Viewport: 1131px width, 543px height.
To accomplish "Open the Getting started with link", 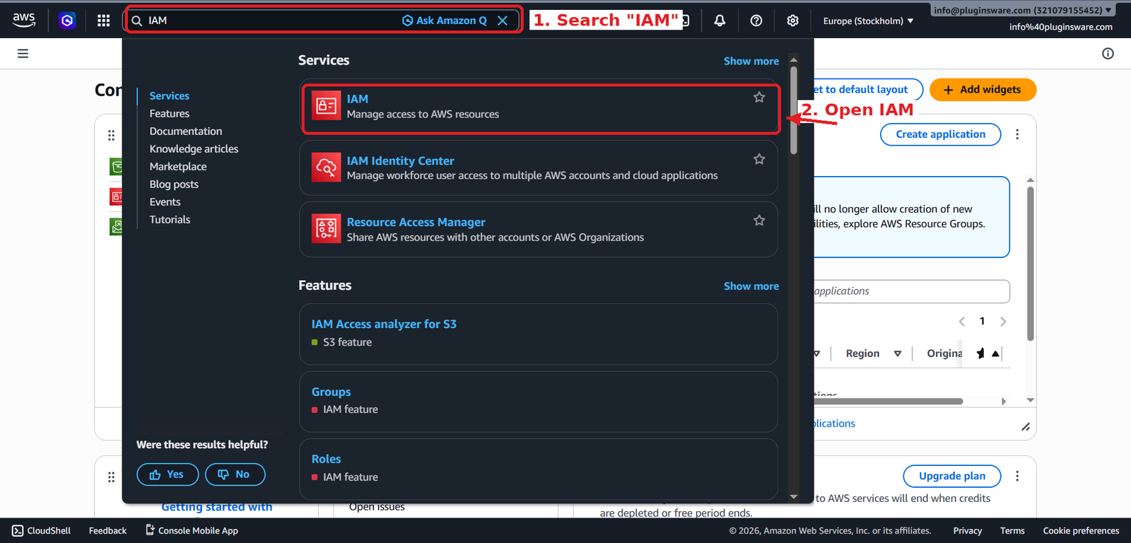I will click(x=216, y=507).
